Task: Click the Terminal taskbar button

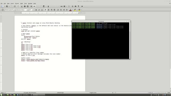Action: tap(38, 95)
